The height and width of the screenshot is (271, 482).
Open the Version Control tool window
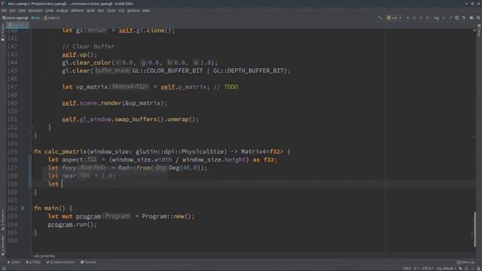pos(60,262)
